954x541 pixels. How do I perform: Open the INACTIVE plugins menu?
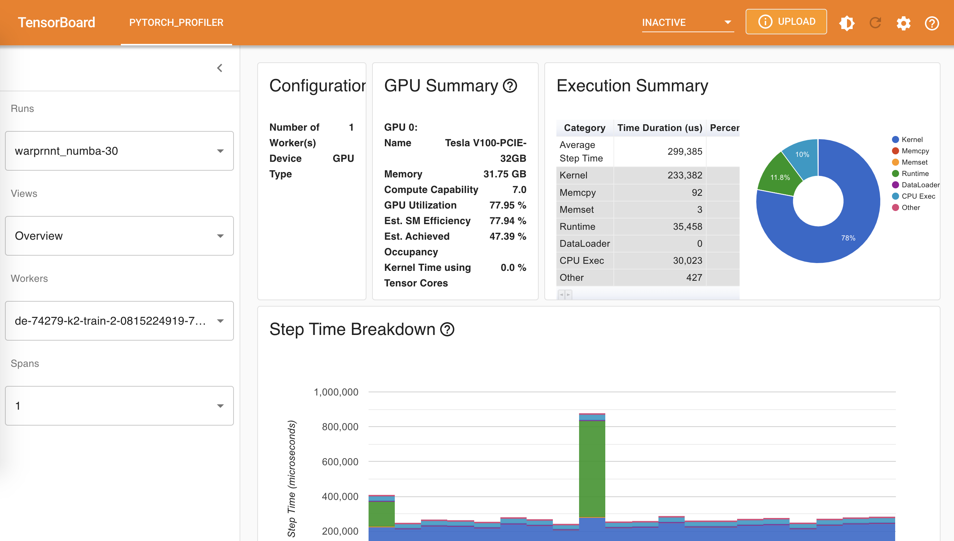point(688,22)
